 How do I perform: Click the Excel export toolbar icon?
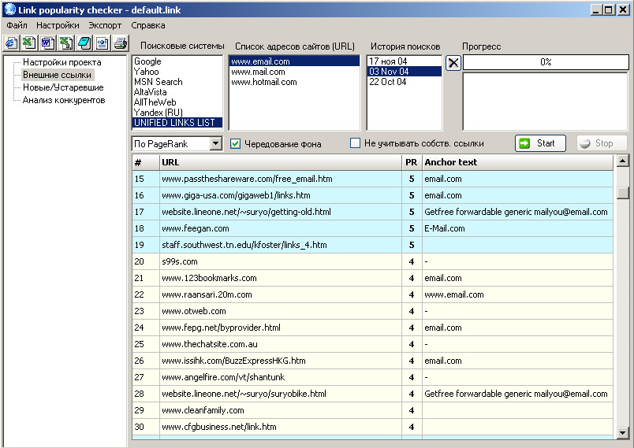pos(28,43)
